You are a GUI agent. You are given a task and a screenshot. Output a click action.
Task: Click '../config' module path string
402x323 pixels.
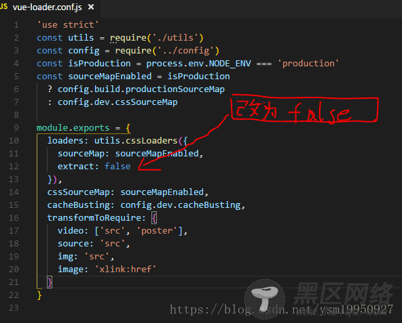coord(185,51)
